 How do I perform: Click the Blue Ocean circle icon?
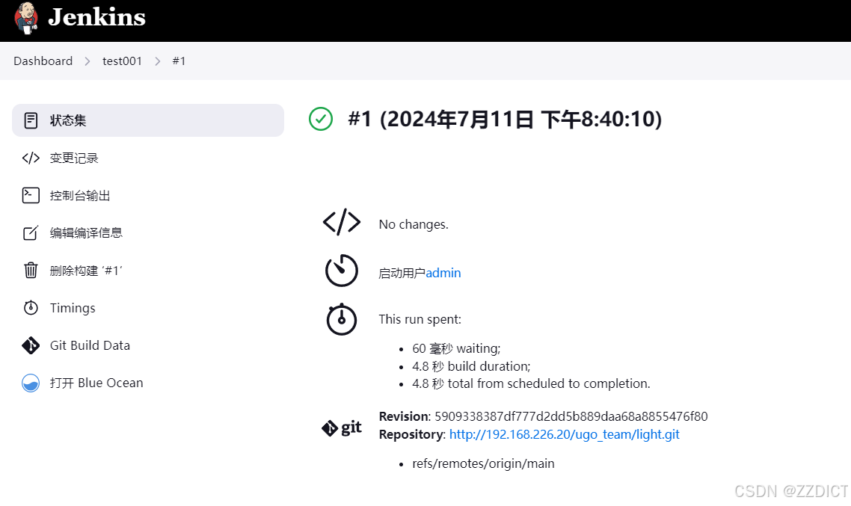click(31, 383)
